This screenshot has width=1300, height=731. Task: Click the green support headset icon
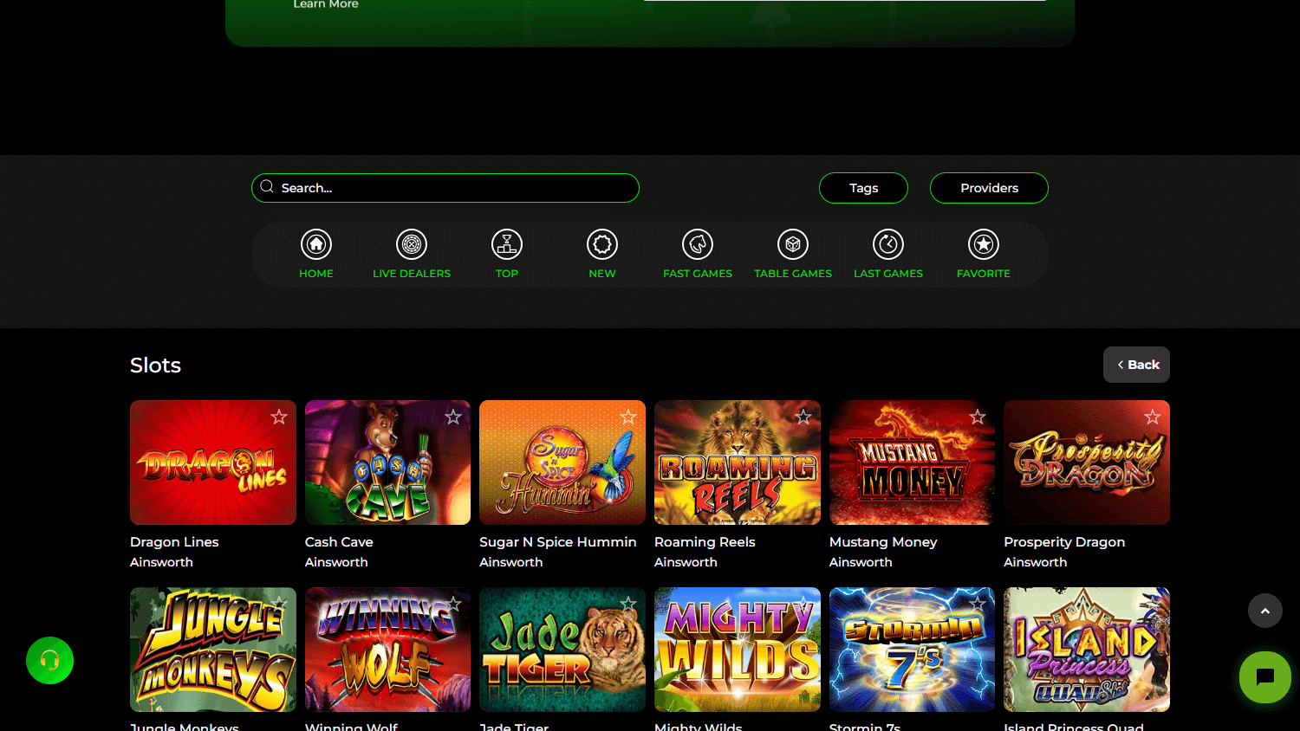click(x=49, y=661)
